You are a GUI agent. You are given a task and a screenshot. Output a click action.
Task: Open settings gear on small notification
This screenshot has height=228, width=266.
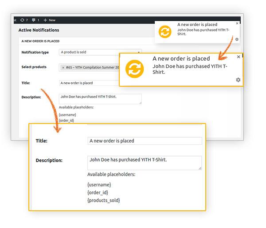[x=237, y=39]
